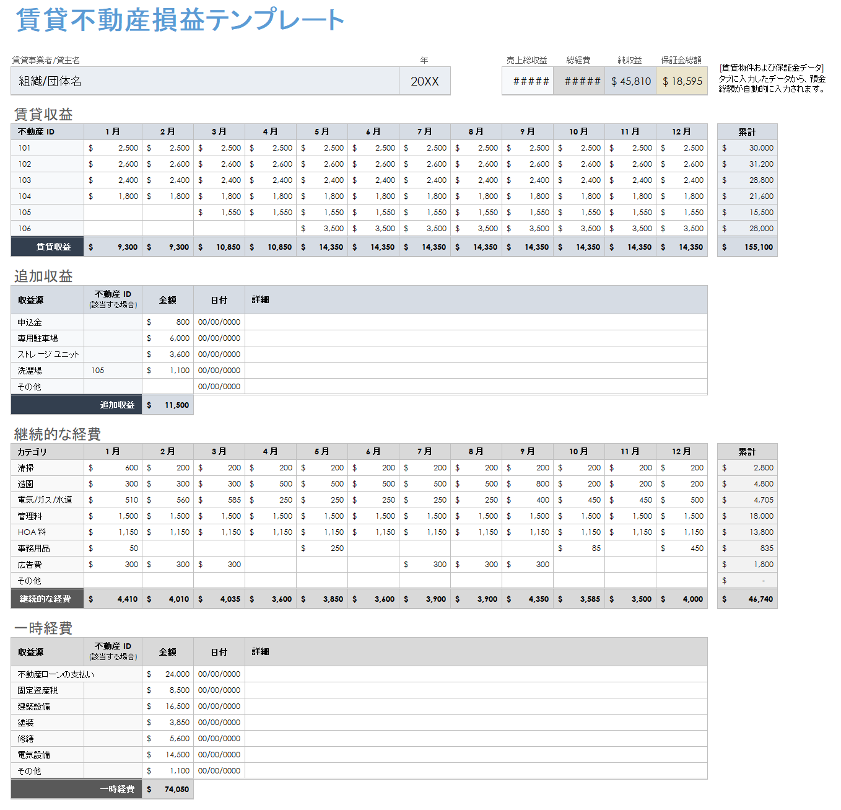The height and width of the screenshot is (810, 841).
Task: Click the 一時経費 total row label
Action: [77, 790]
